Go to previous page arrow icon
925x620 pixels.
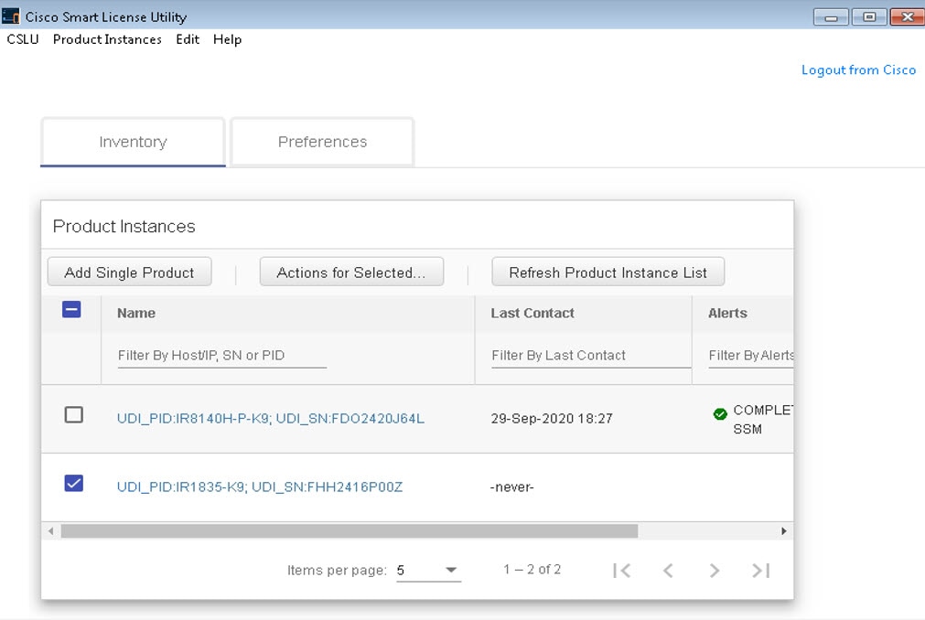[668, 571]
